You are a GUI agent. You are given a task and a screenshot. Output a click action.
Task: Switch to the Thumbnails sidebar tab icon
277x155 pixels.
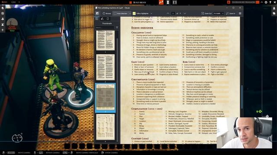[x=97, y=19]
